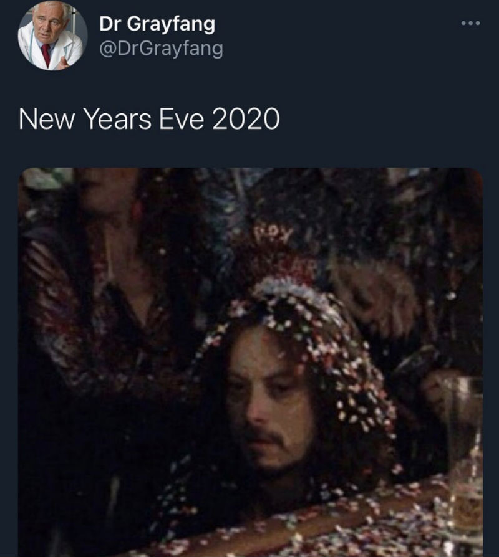Image resolution: width=499 pixels, height=557 pixels.
Task: Click the confetti-covered table in photo
Action: click(320, 526)
